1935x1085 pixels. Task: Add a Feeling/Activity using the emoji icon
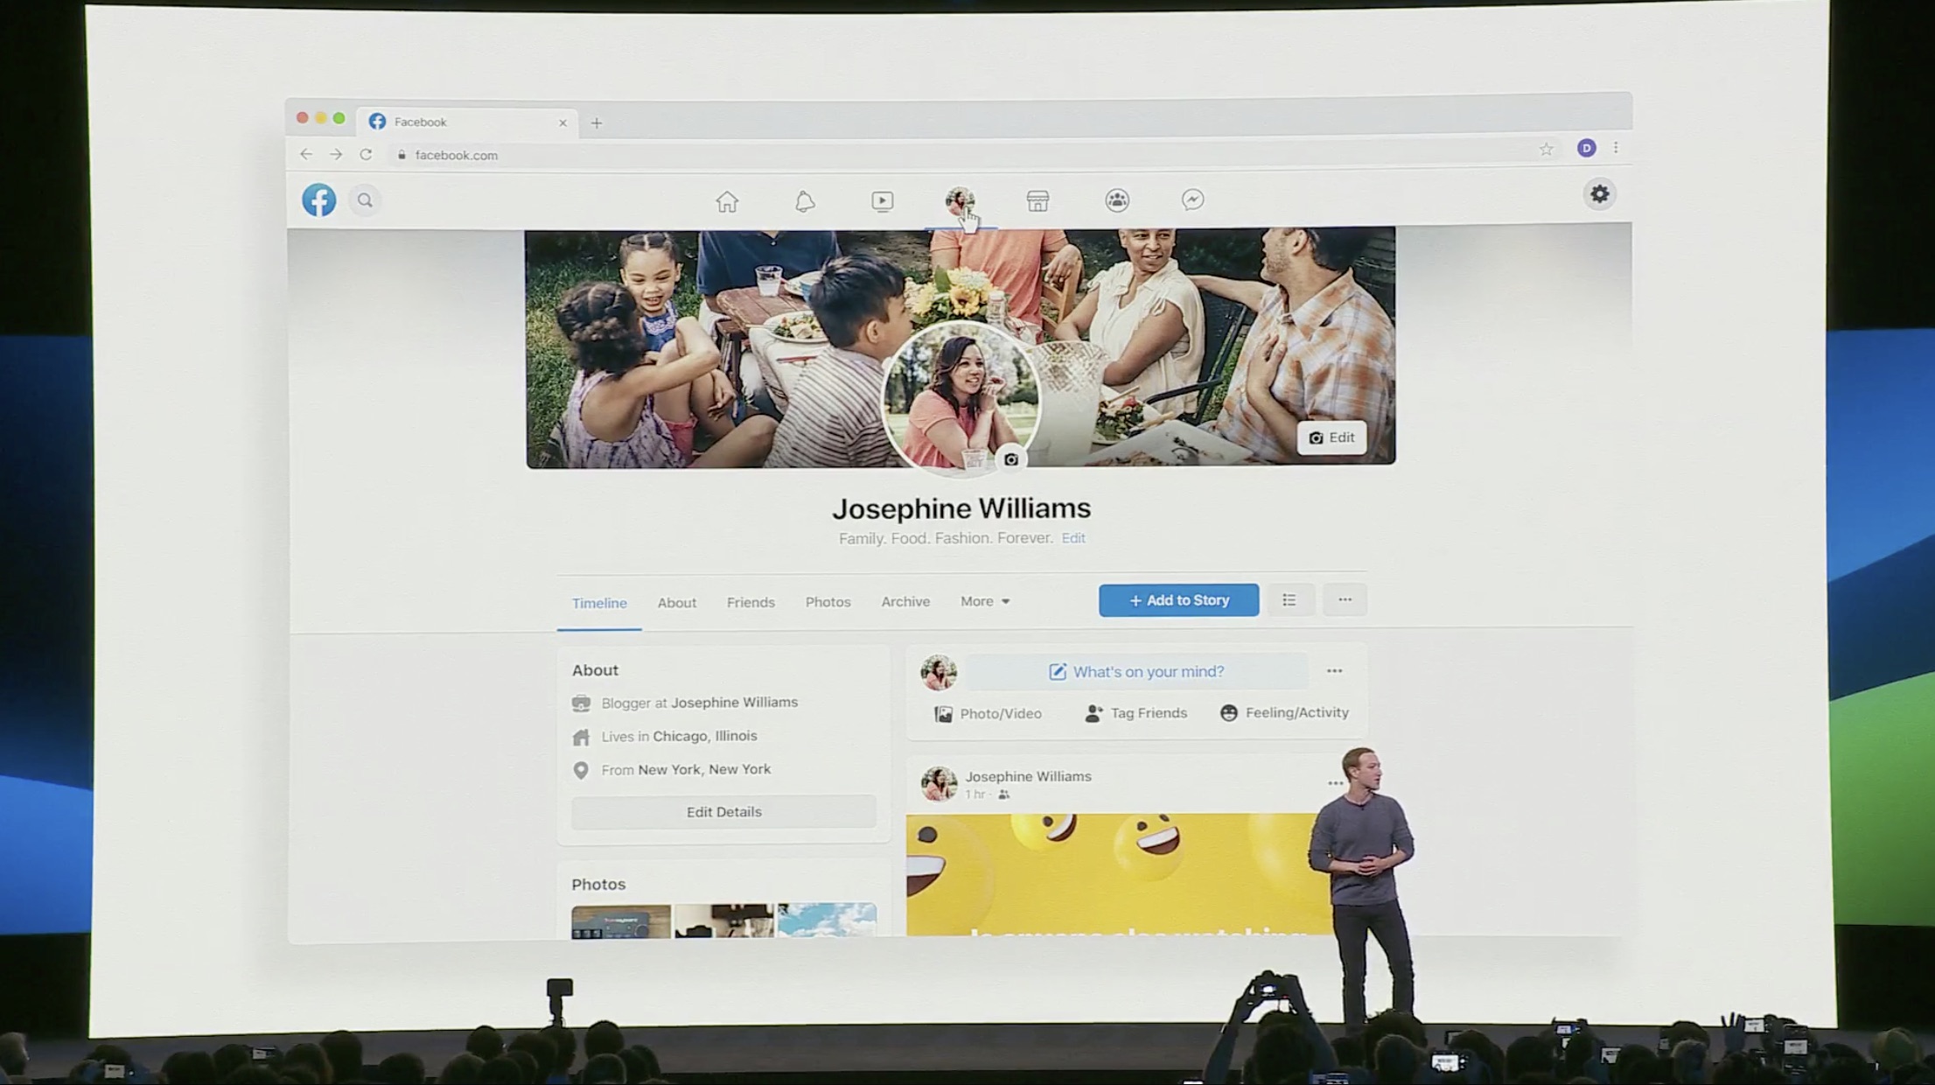click(1228, 713)
